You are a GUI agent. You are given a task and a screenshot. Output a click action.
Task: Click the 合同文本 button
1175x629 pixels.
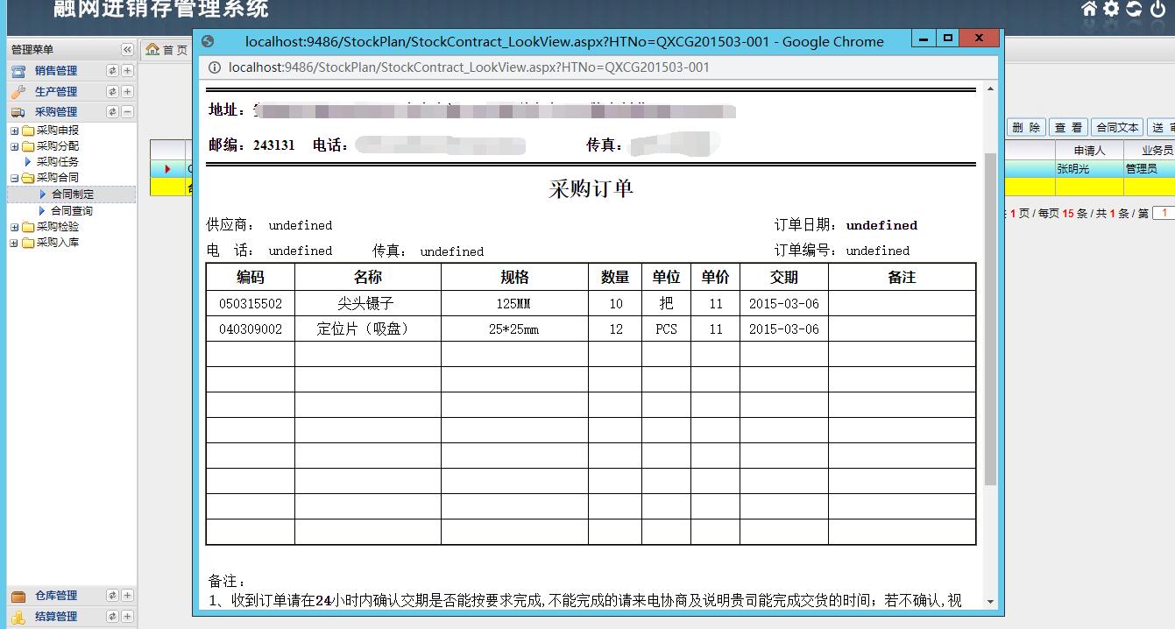1117,128
